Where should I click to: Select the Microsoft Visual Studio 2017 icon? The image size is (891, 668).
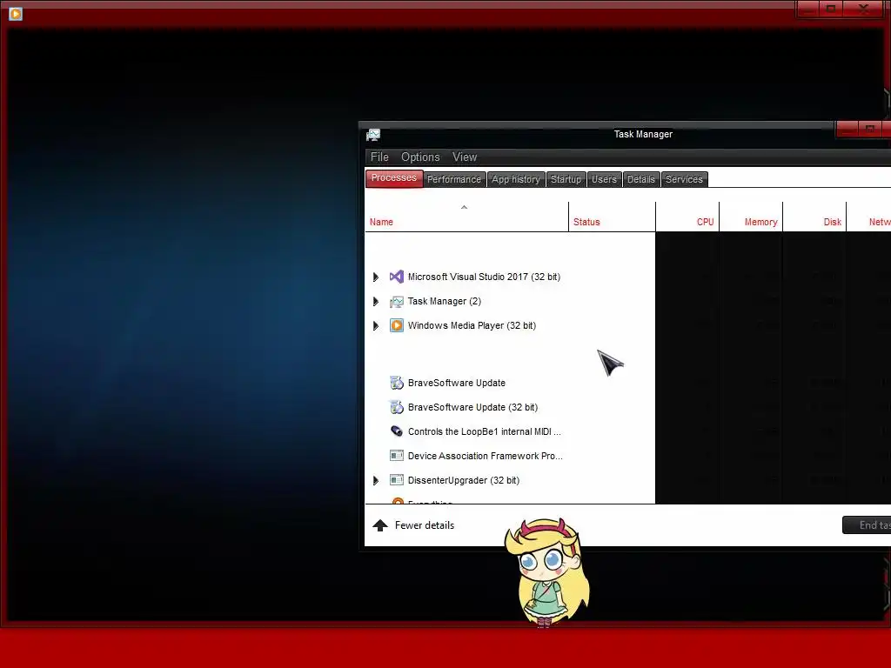(397, 277)
